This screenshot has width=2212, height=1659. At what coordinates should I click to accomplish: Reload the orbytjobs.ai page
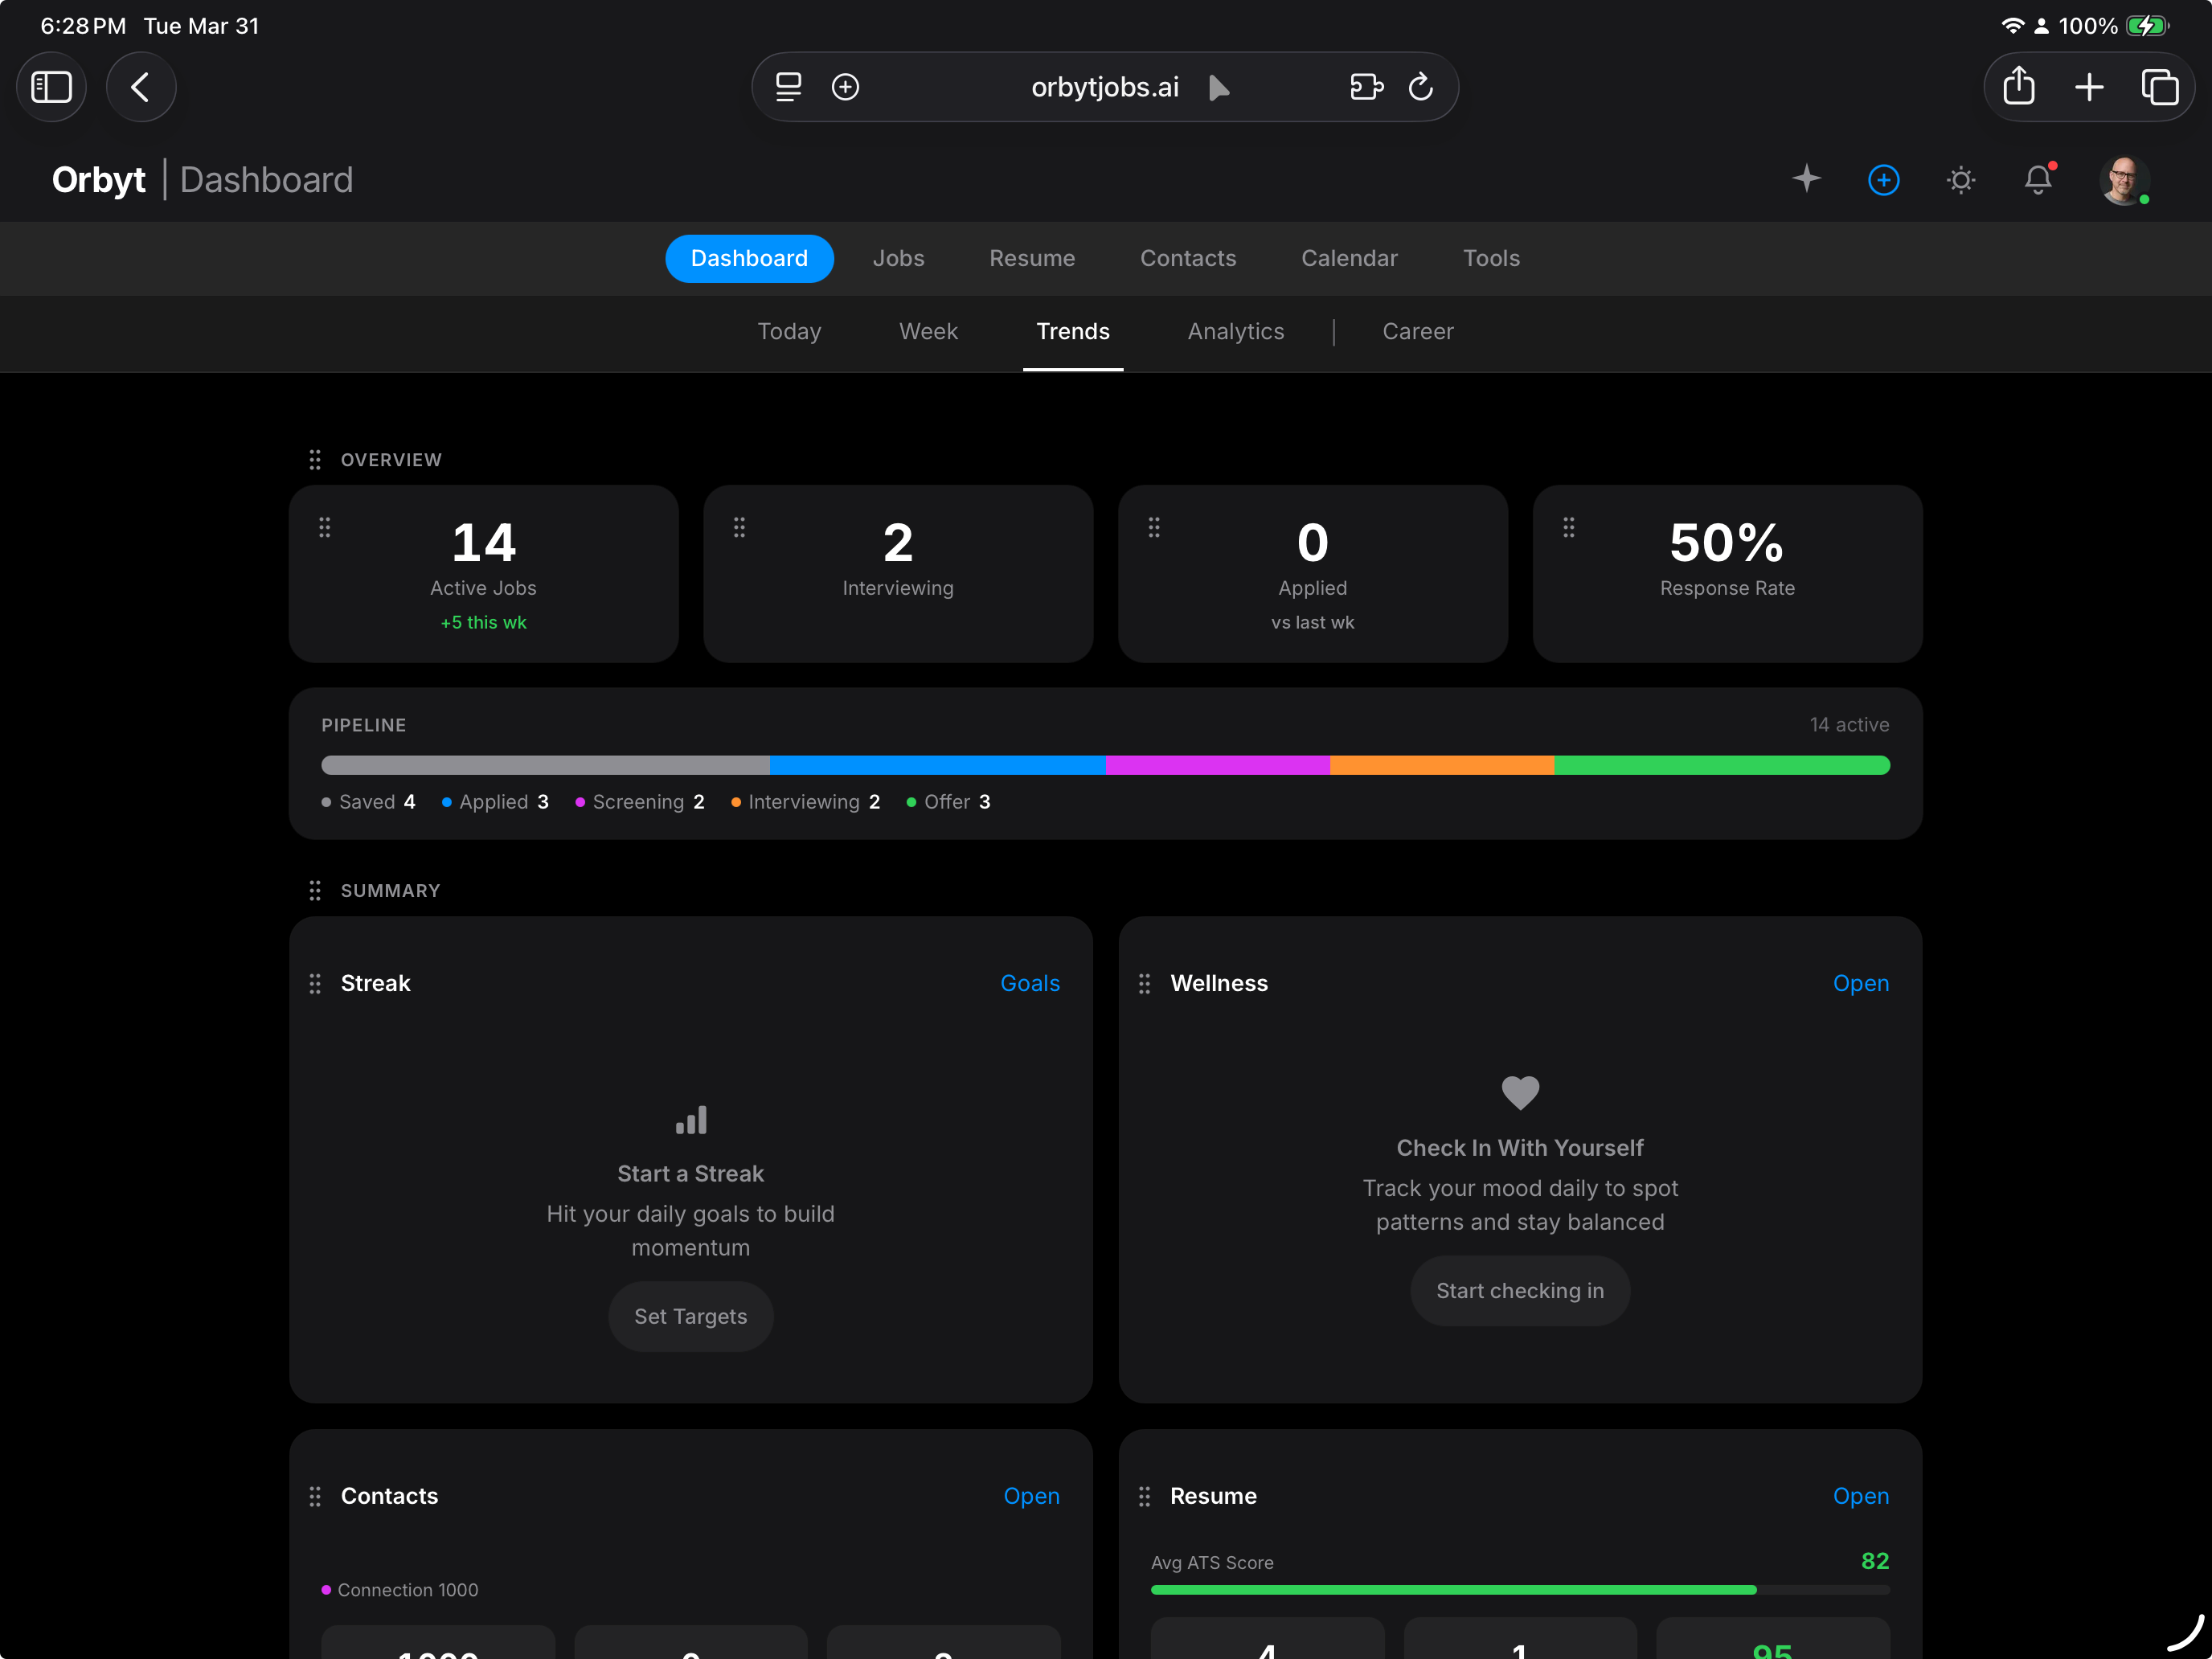click(x=1422, y=87)
